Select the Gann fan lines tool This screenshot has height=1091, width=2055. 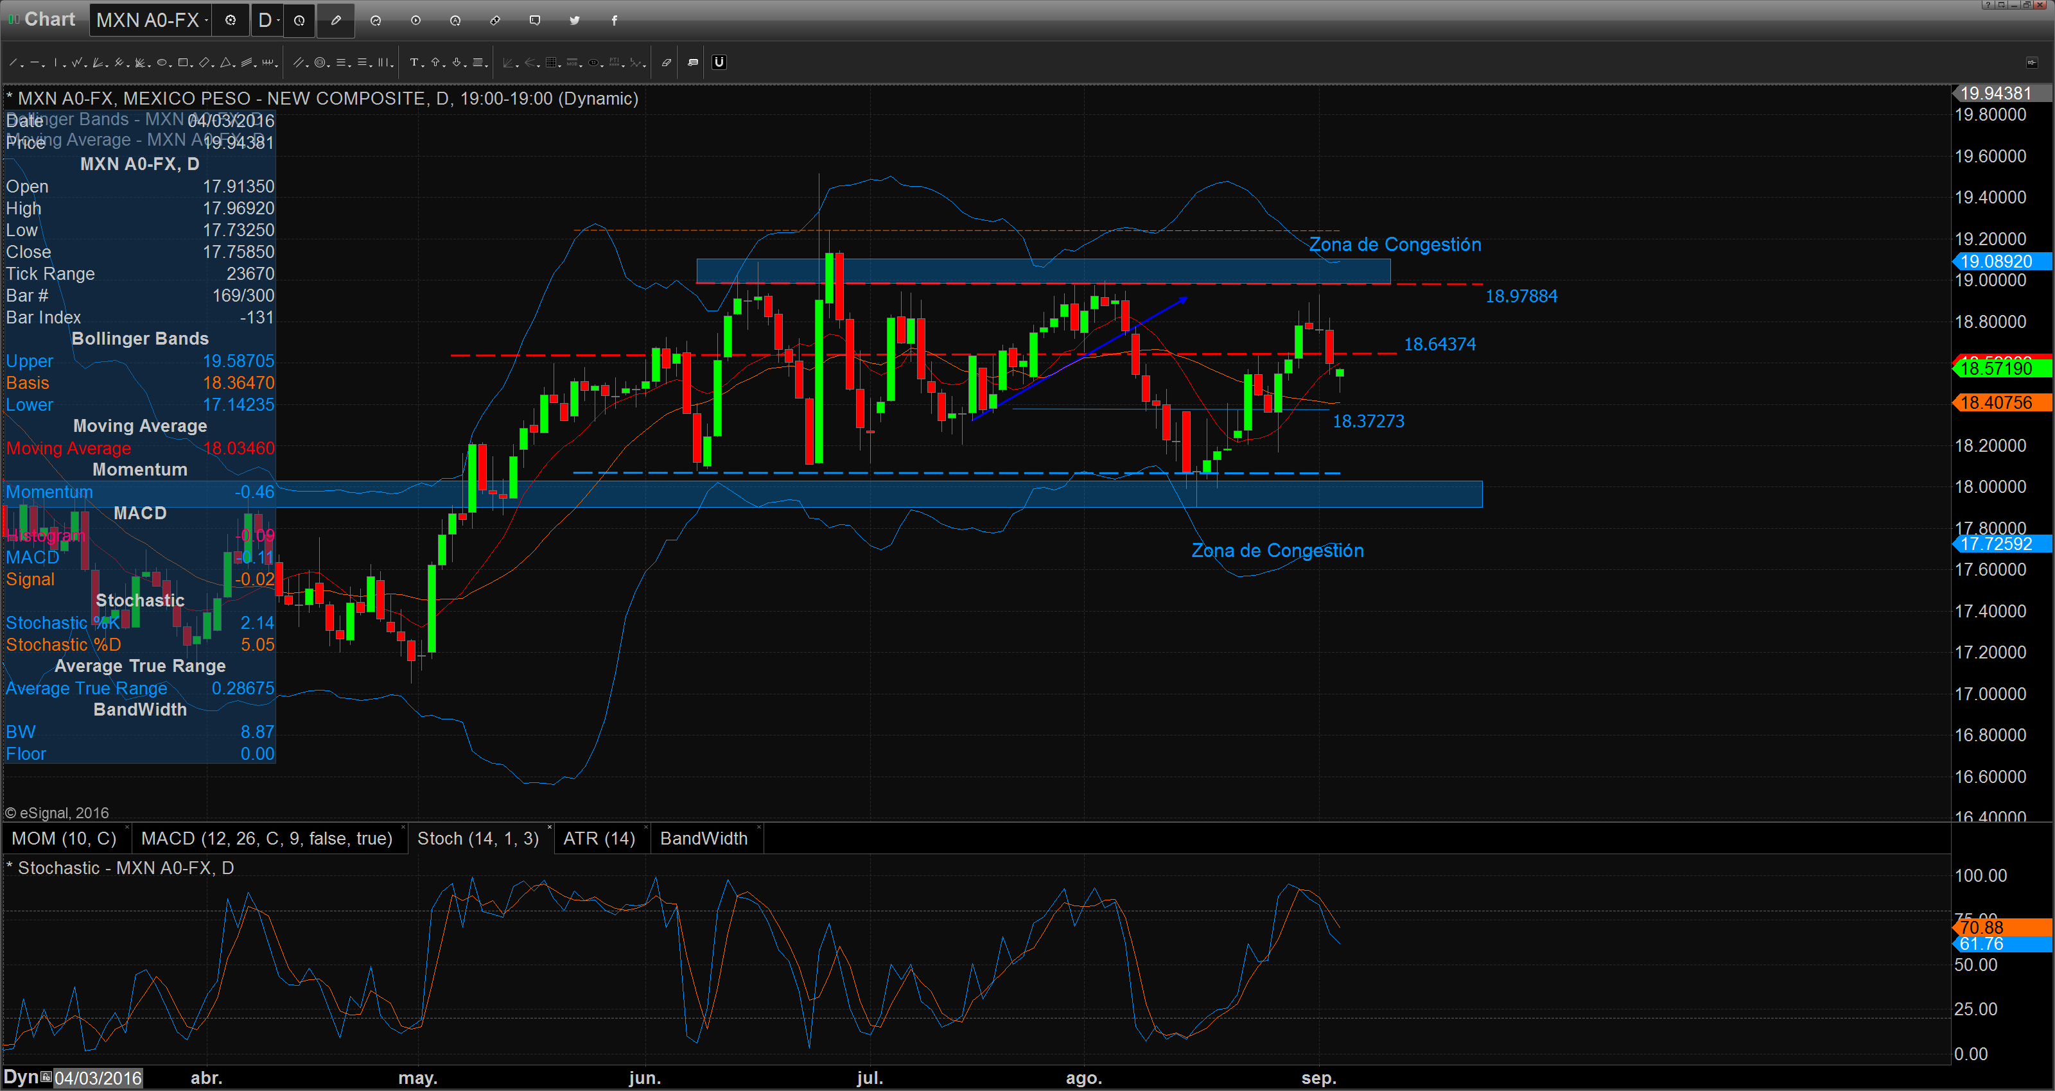[98, 62]
